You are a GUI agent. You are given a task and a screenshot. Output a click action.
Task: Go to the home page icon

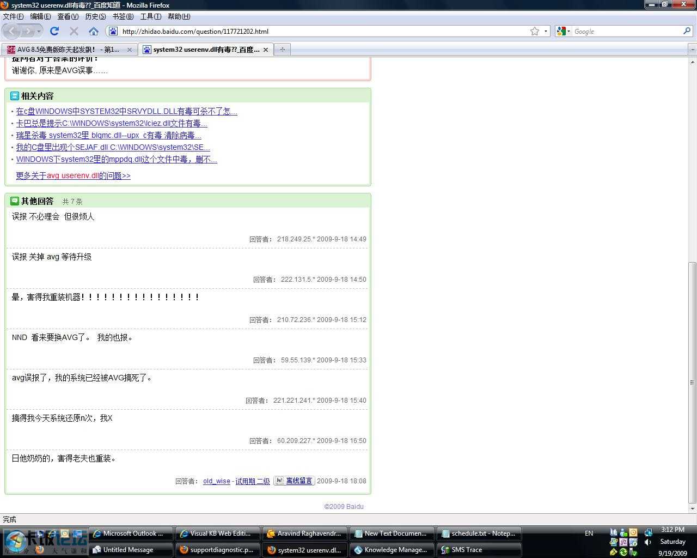coord(94,31)
